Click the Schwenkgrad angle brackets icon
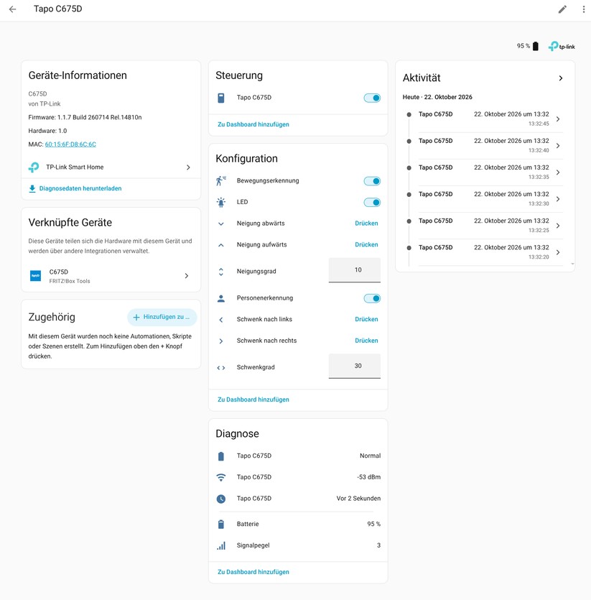This screenshot has height=600, width=591. pos(220,368)
